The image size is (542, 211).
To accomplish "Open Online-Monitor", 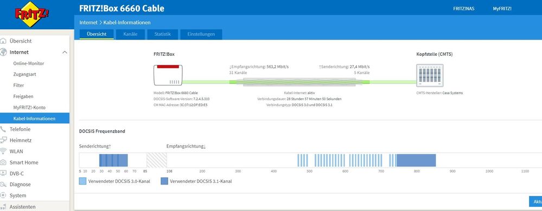I will 29,63.
